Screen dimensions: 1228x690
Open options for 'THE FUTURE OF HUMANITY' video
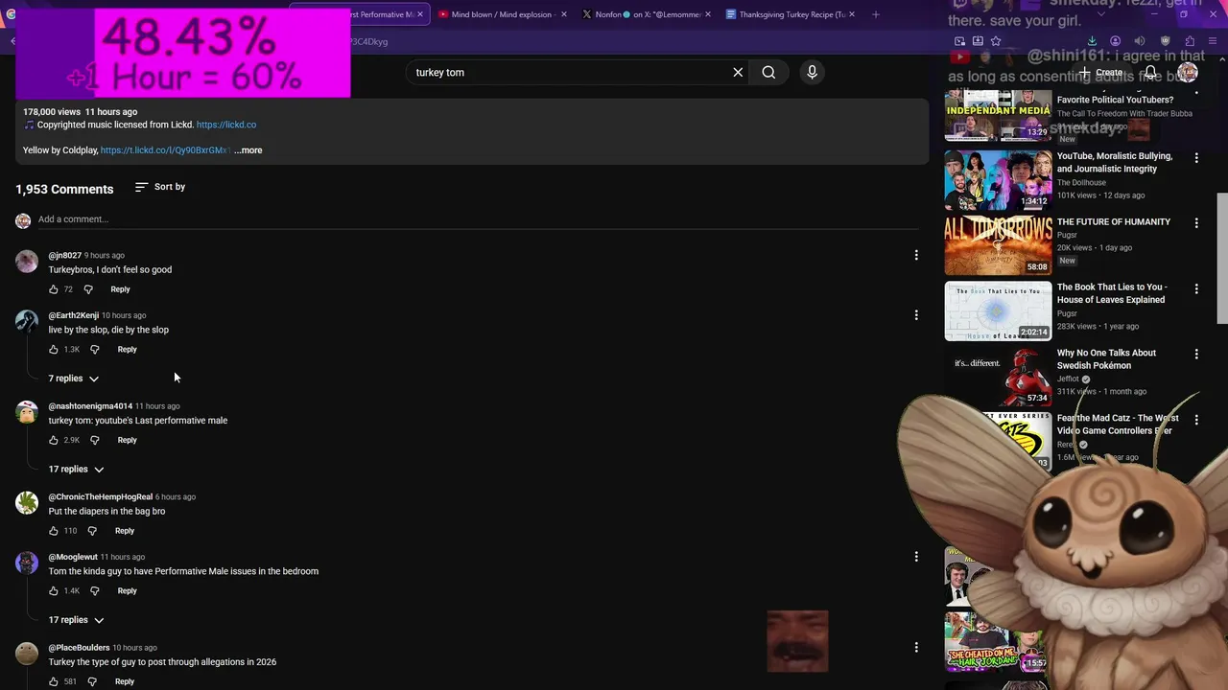(1196, 222)
